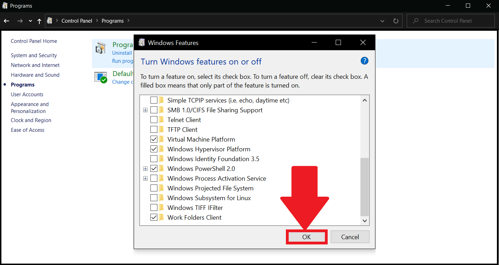Uncheck Virtual Machine Platform

(x=154, y=139)
